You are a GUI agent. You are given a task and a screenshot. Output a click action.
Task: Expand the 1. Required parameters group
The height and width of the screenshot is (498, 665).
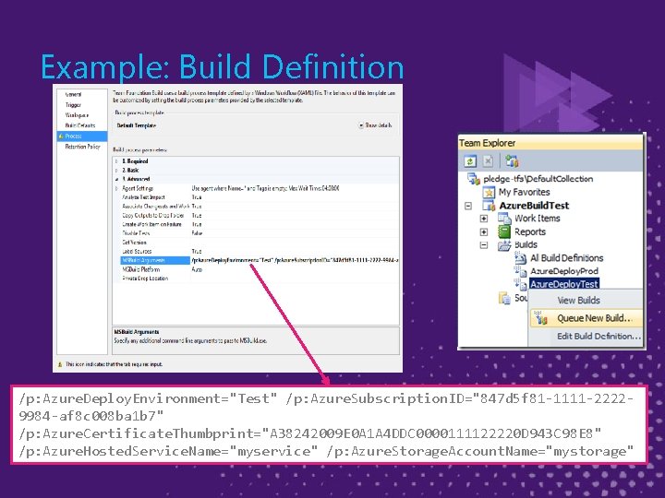click(x=116, y=161)
